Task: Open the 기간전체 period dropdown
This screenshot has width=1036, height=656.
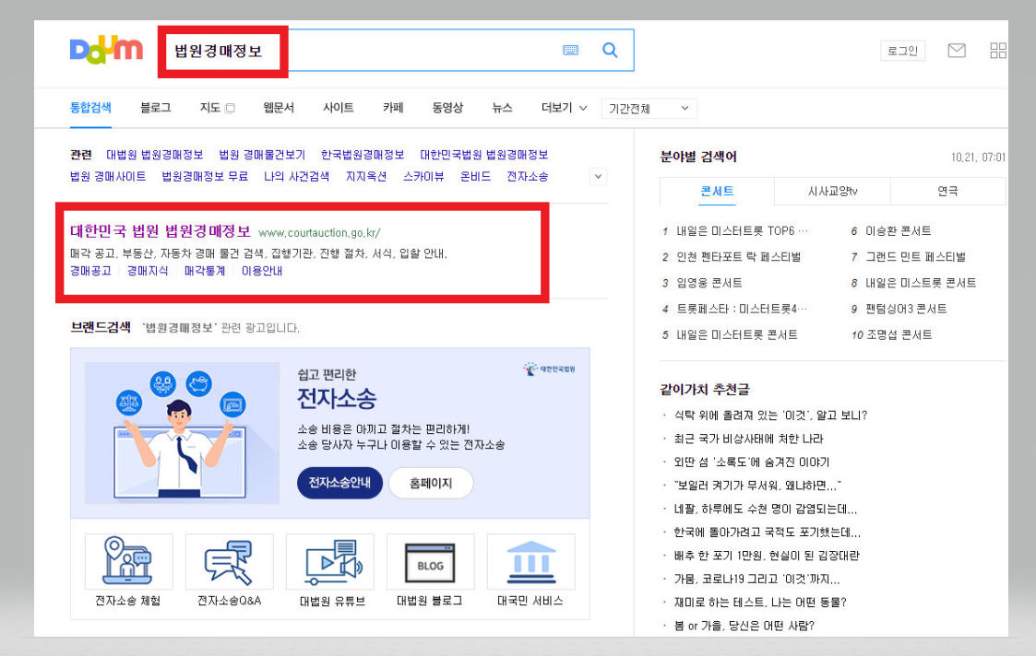Action: click(649, 108)
